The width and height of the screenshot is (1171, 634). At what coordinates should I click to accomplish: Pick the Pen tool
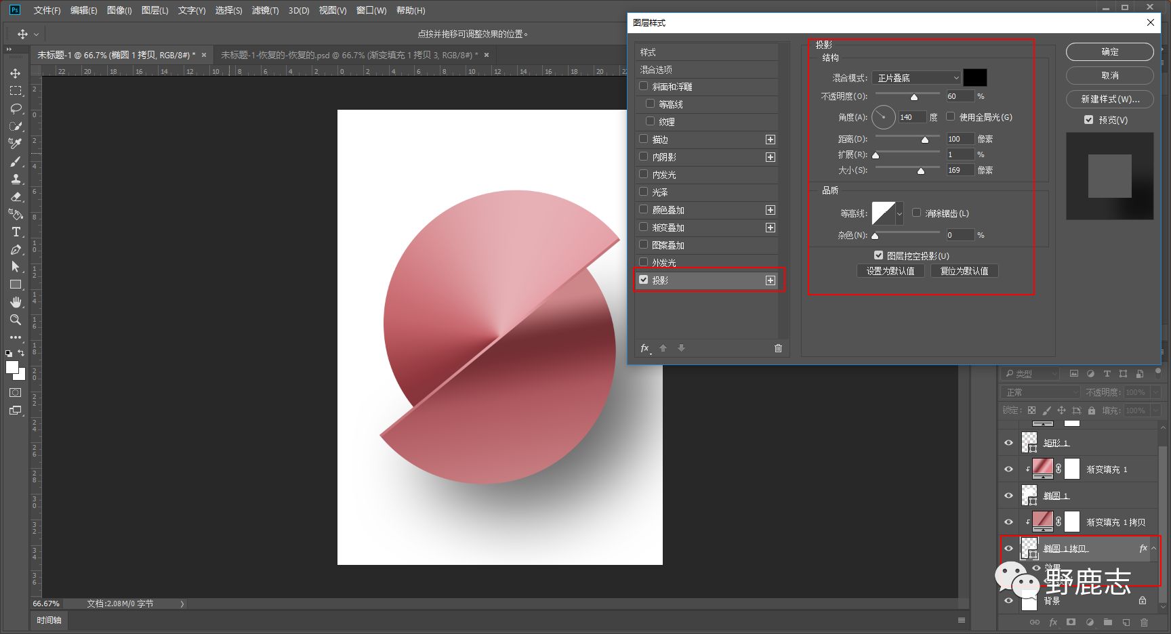pos(16,249)
